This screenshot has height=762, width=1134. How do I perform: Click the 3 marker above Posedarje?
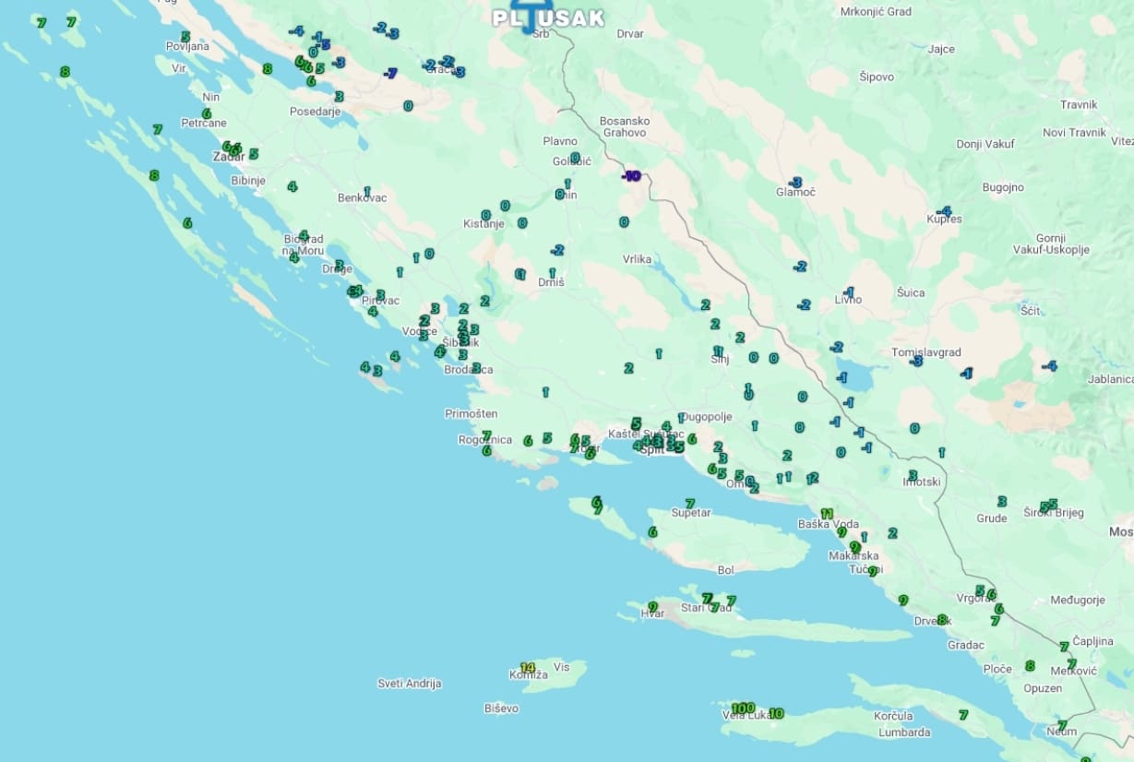(339, 96)
